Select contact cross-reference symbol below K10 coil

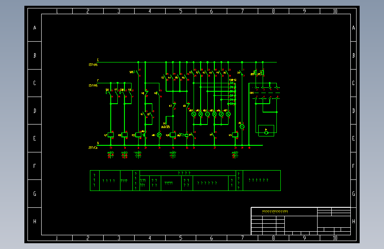173,155
